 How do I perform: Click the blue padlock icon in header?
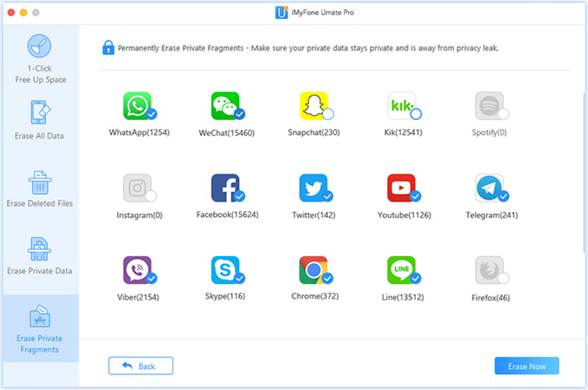(x=108, y=47)
